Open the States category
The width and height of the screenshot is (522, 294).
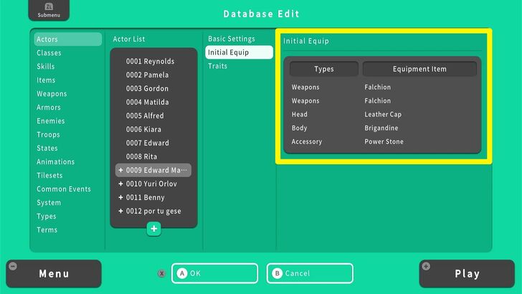pyautogui.click(x=47, y=148)
